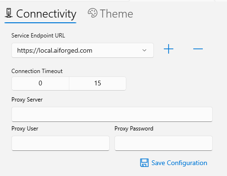Add a new endpoint with plus icon
The width and height of the screenshot is (227, 176).
click(169, 49)
